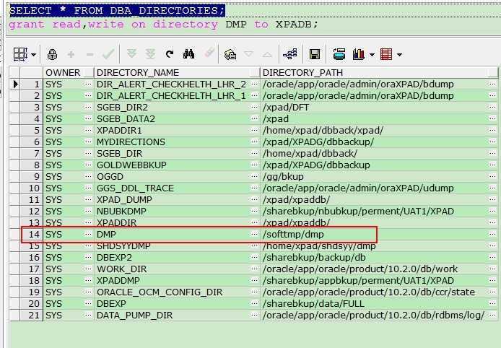Click the floppy disk save icon
The width and height of the screenshot is (501, 348).
[315, 54]
